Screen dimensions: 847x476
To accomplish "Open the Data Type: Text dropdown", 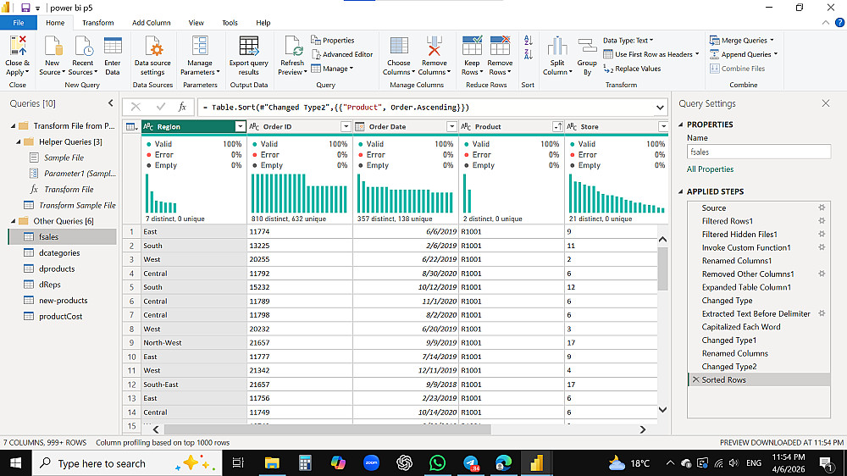I will [628, 40].
